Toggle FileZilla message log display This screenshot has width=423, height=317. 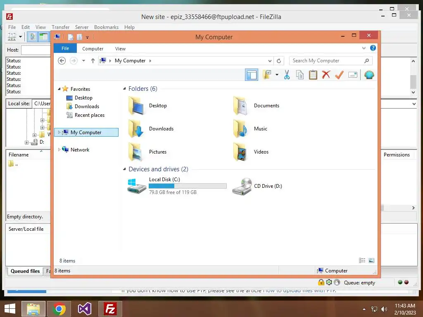pyautogui.click(x=32, y=37)
